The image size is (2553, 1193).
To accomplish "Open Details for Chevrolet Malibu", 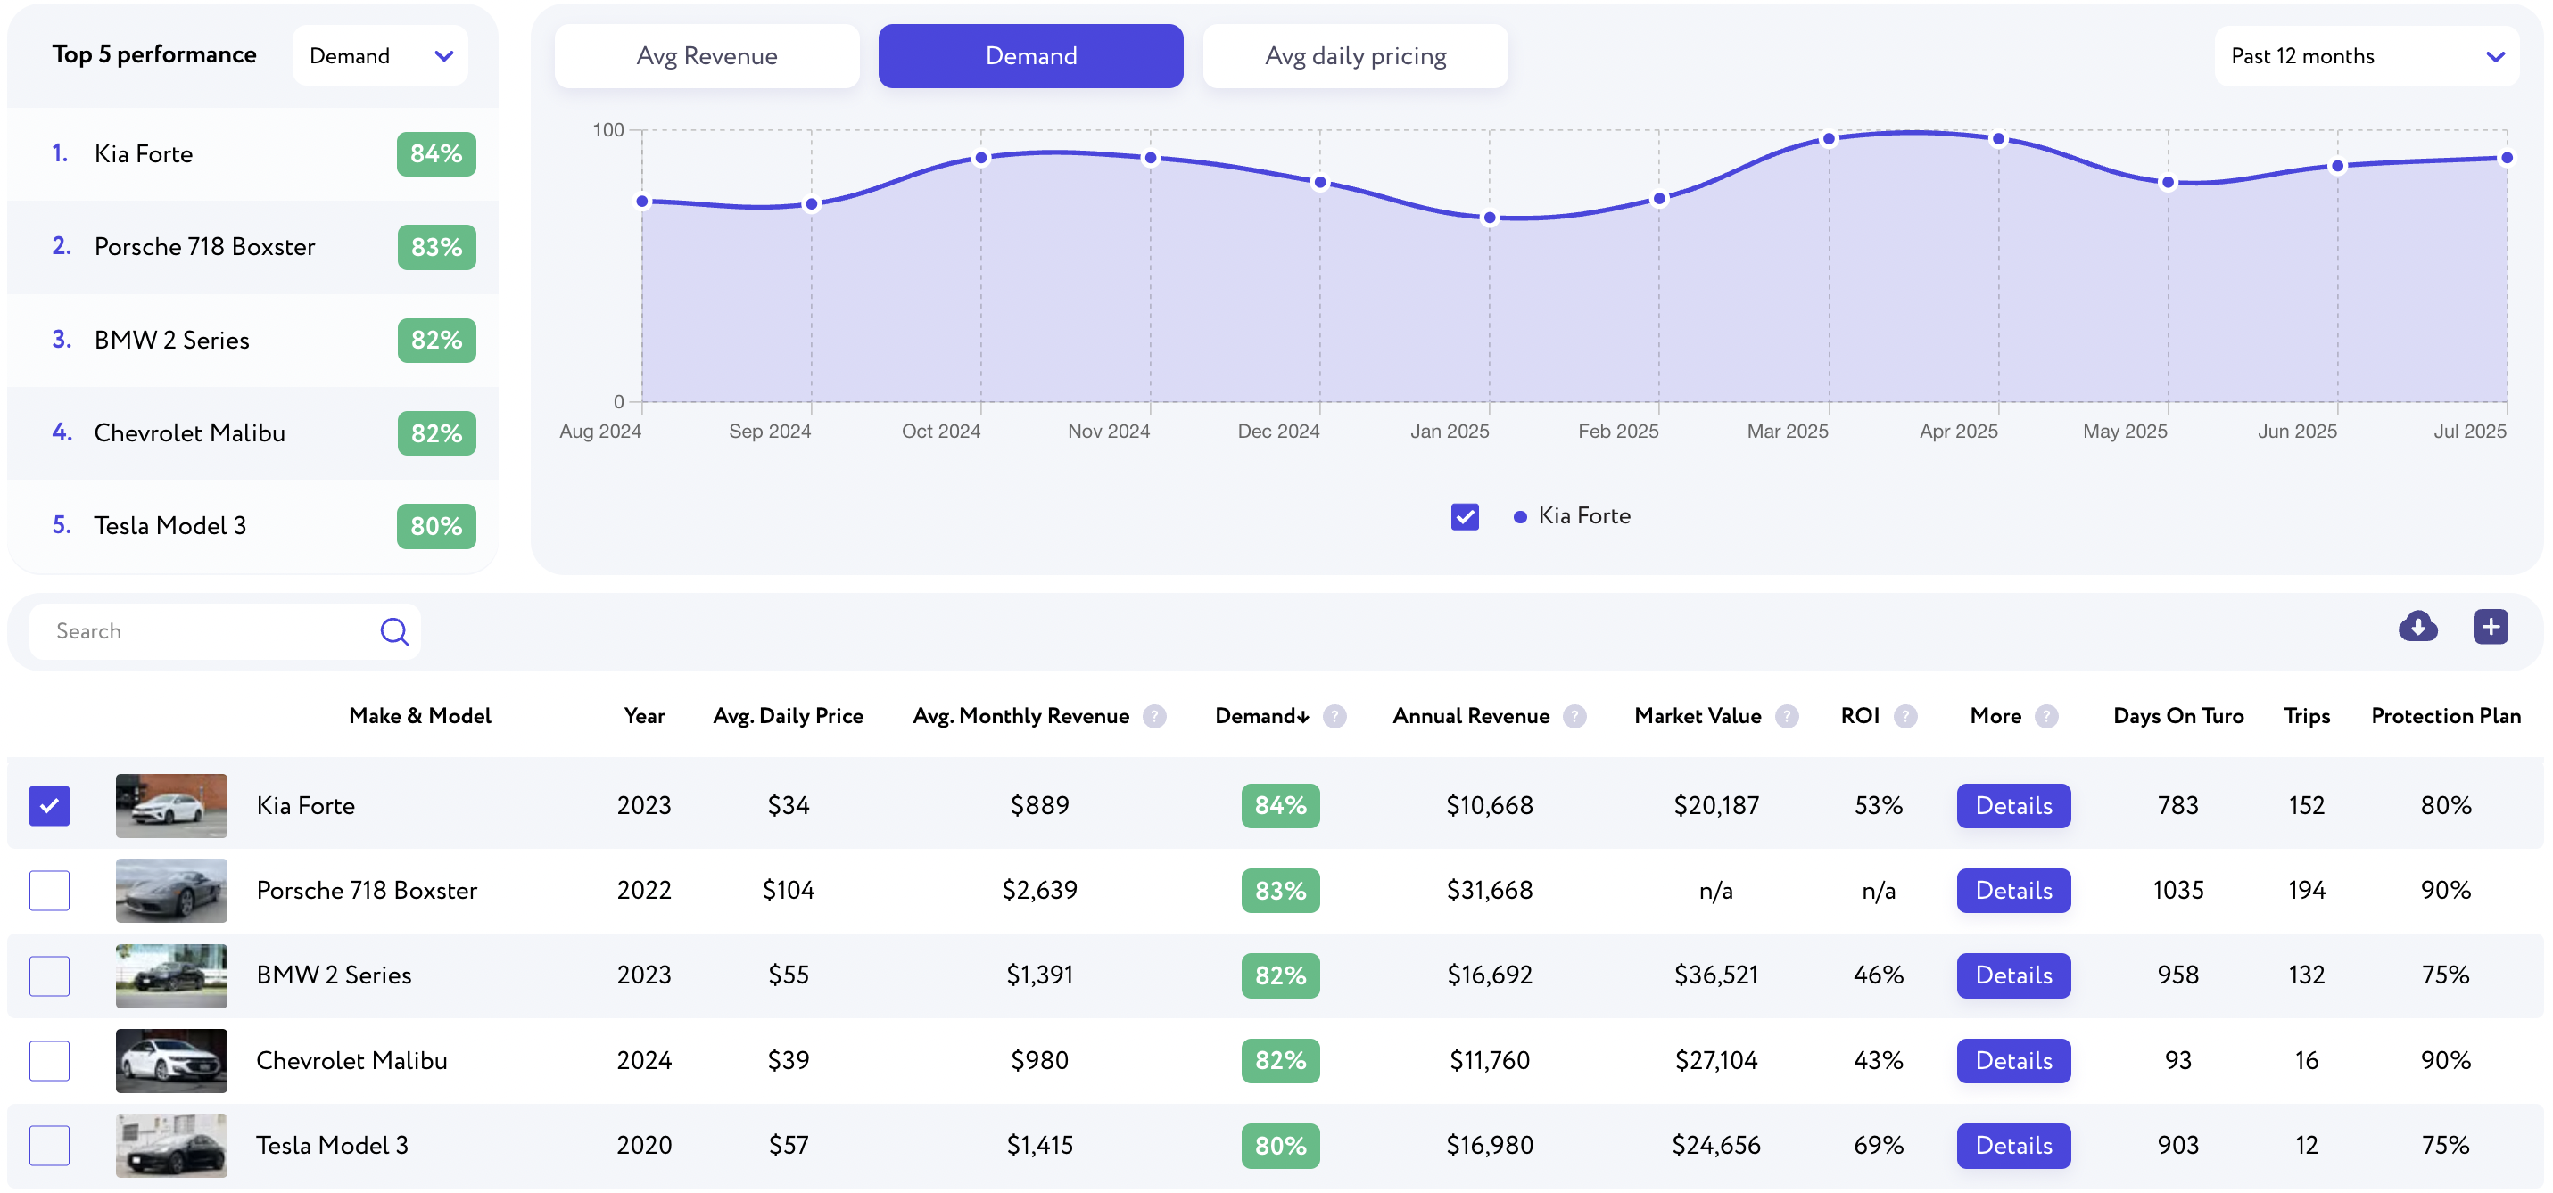I will pos(2014,1060).
